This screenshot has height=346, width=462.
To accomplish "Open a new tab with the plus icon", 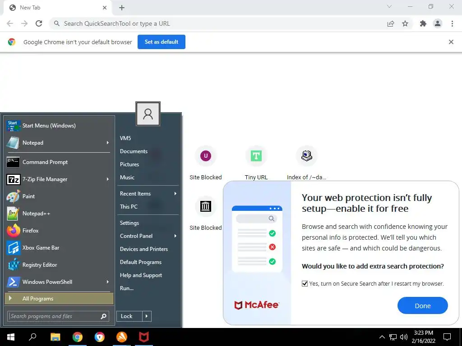I will coord(122,8).
